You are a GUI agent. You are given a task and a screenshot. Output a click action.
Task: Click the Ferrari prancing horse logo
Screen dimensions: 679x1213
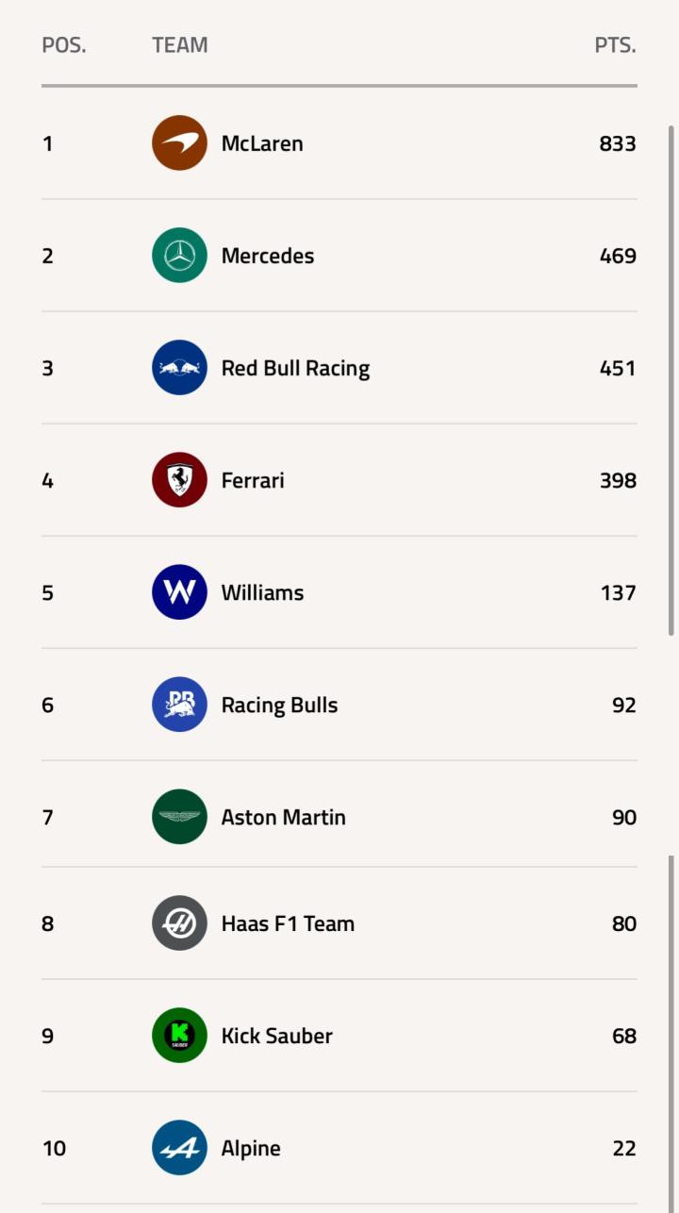point(179,480)
